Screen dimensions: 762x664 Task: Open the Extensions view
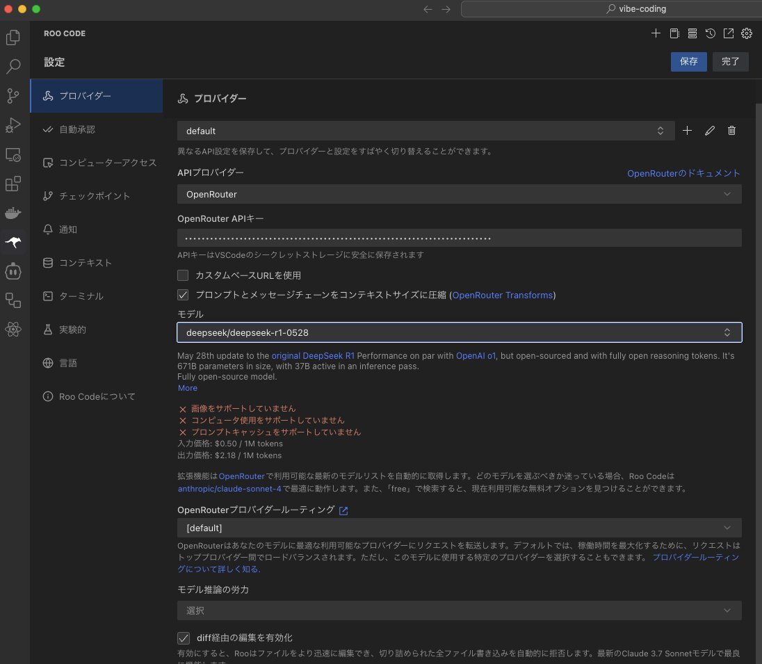[13, 184]
